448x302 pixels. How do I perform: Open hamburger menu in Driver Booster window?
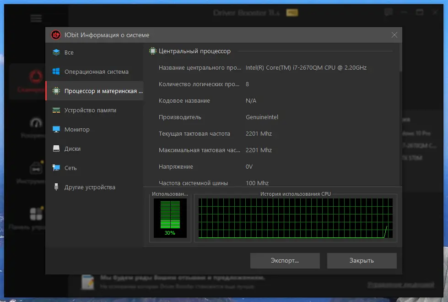coord(36,19)
